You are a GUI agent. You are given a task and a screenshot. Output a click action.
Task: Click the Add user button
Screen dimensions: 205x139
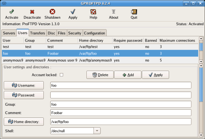128,75
